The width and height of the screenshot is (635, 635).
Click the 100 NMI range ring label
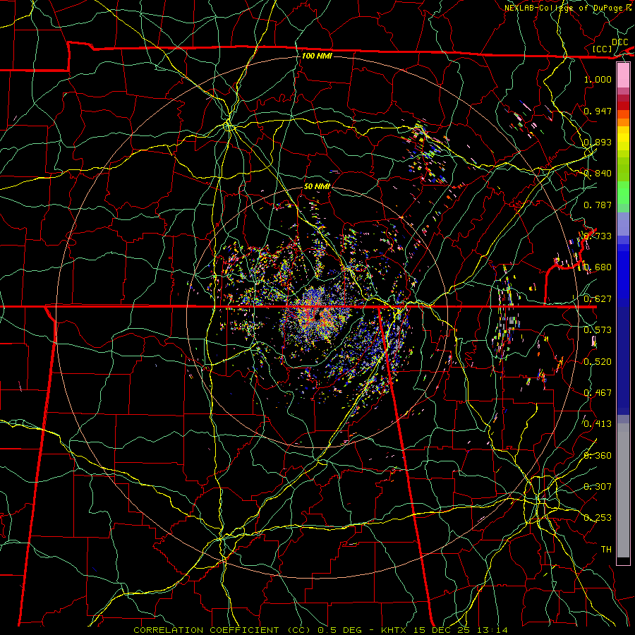click(317, 56)
